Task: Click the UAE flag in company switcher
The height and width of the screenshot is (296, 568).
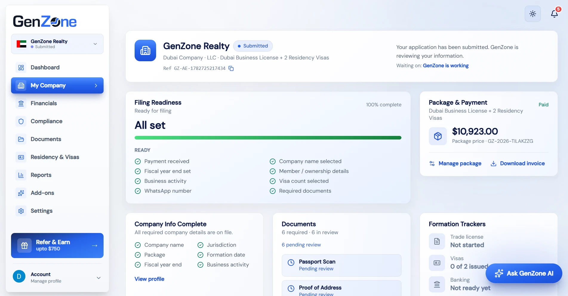Action: coord(21,44)
